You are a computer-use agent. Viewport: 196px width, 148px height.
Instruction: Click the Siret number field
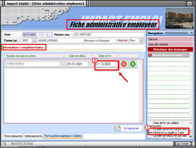tap(34, 35)
